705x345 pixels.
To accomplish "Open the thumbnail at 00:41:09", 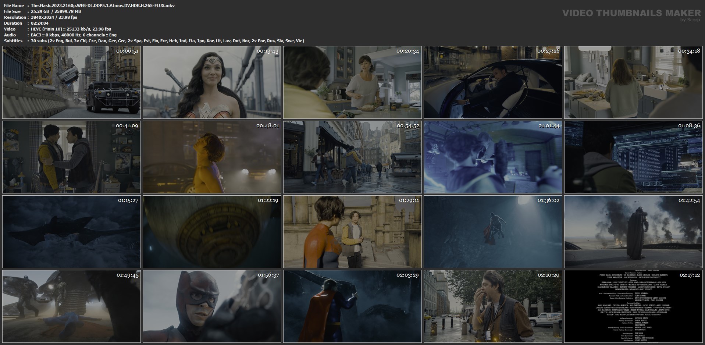I will [x=71, y=157].
